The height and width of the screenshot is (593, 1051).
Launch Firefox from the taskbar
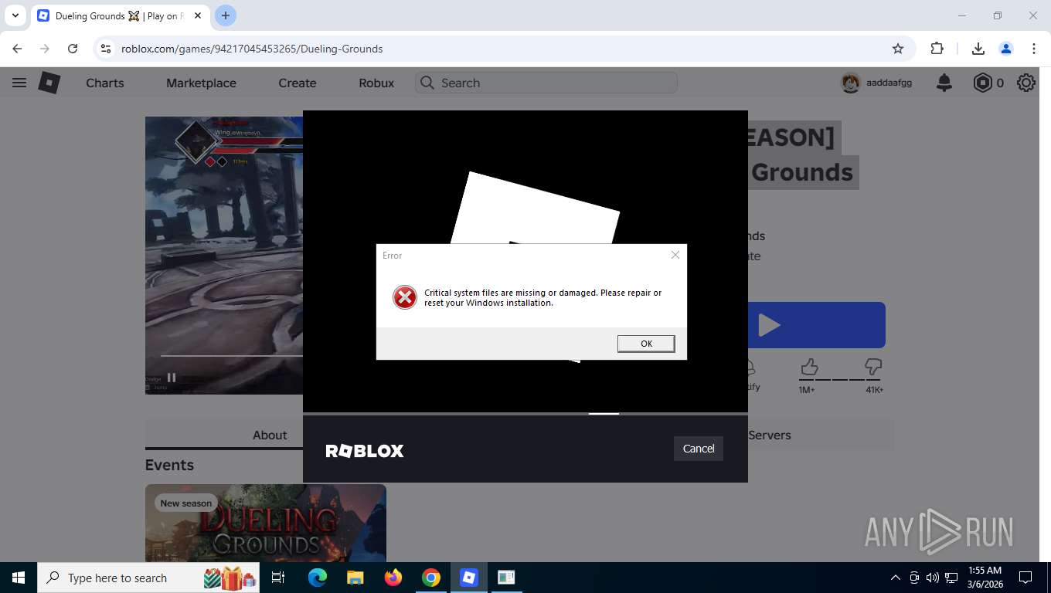(x=393, y=578)
